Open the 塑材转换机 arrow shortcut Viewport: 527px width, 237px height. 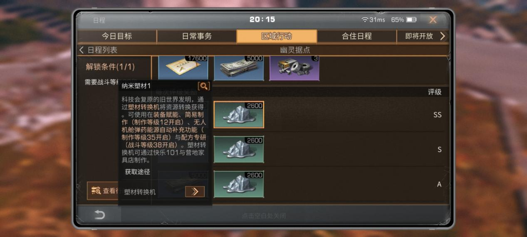tap(195, 191)
